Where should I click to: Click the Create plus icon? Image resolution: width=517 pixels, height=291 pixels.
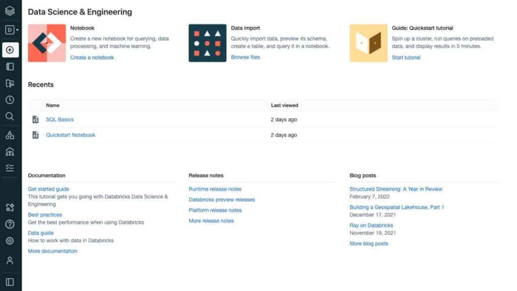[10, 50]
